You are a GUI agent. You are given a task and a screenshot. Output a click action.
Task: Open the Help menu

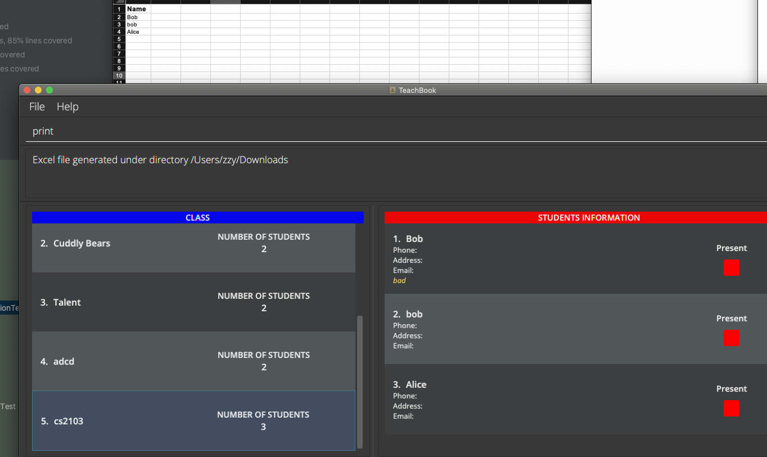[x=67, y=106]
